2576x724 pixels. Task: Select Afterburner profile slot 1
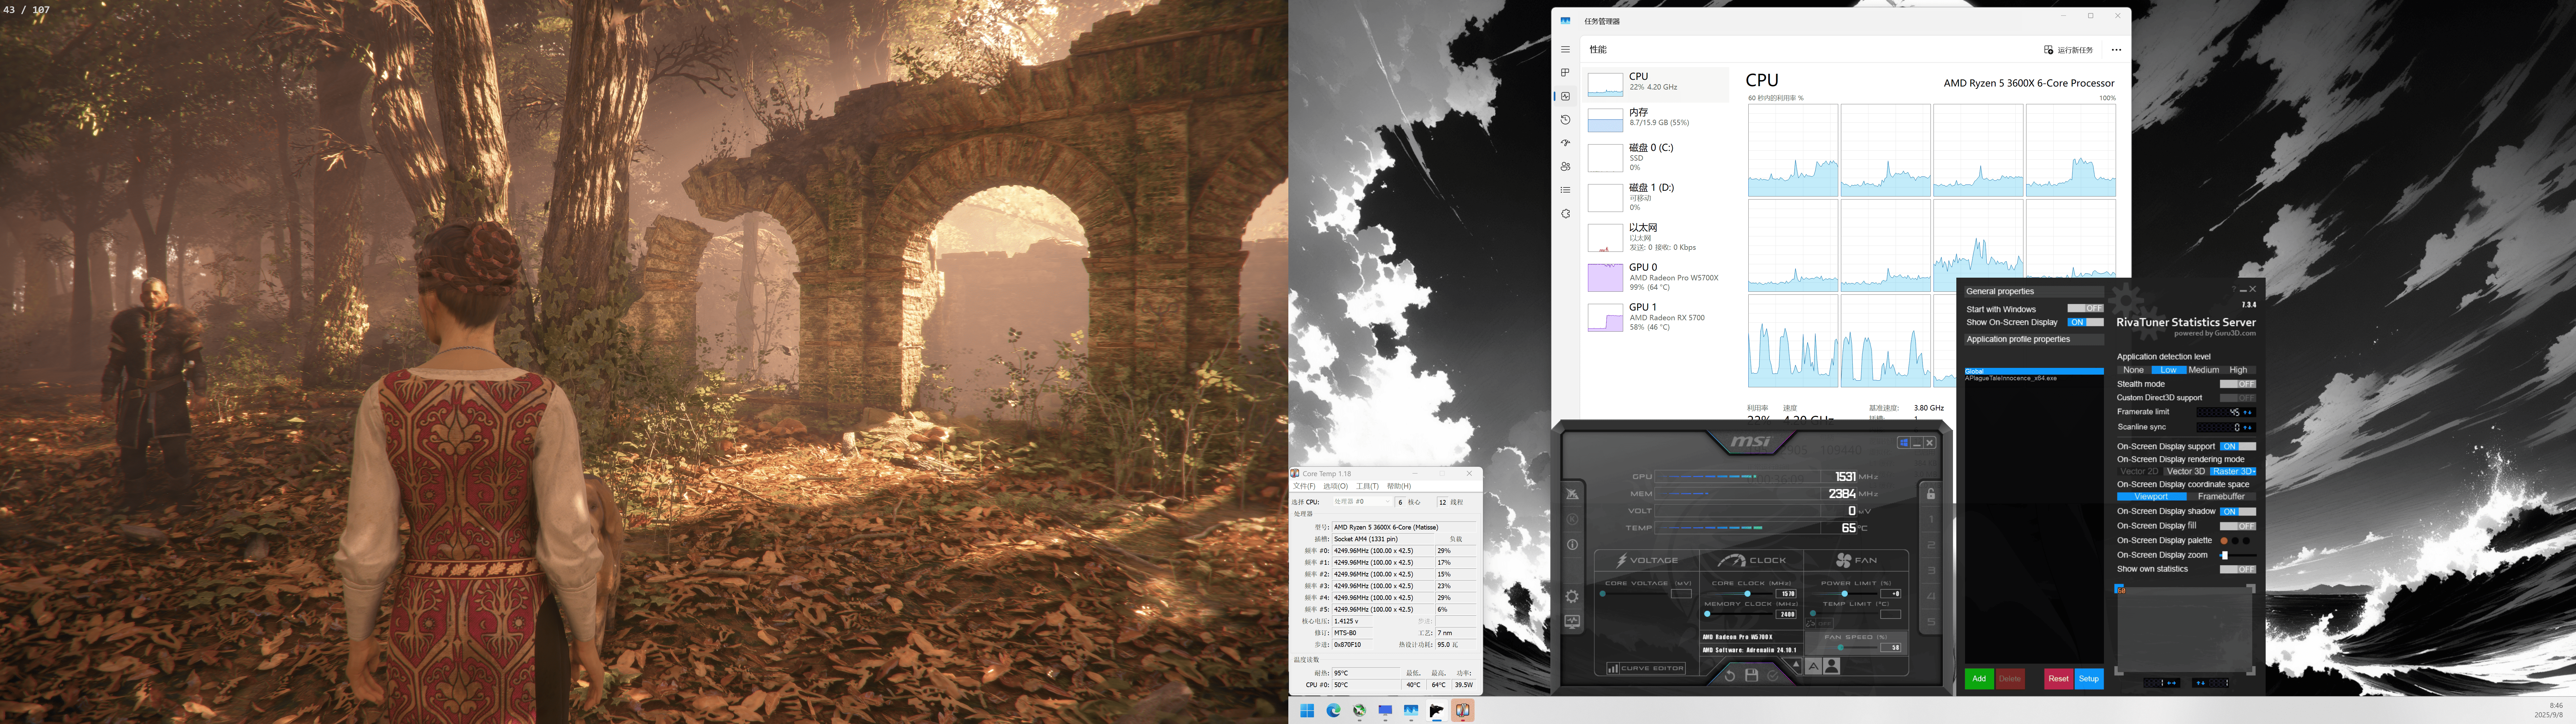[x=1931, y=519]
